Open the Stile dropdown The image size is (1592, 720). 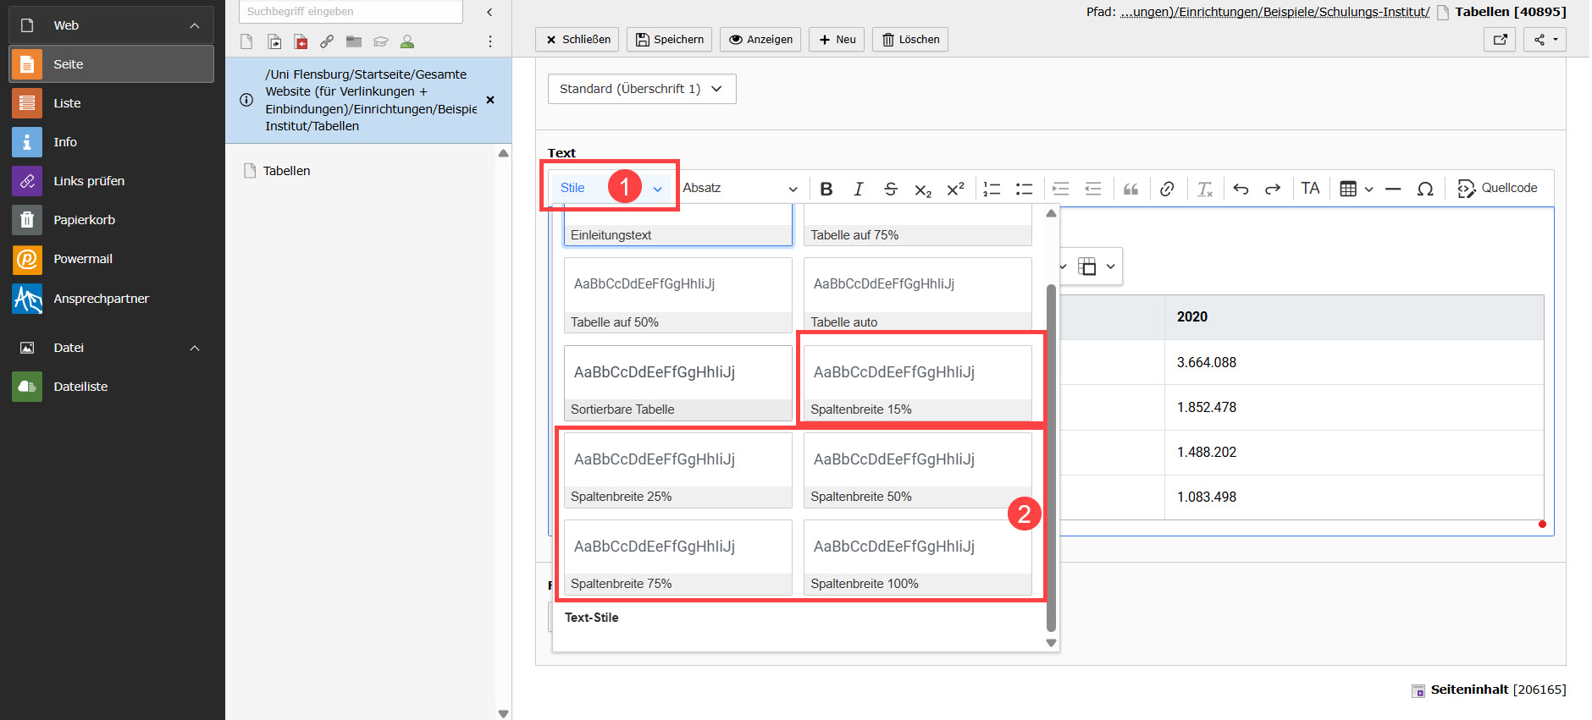(611, 188)
